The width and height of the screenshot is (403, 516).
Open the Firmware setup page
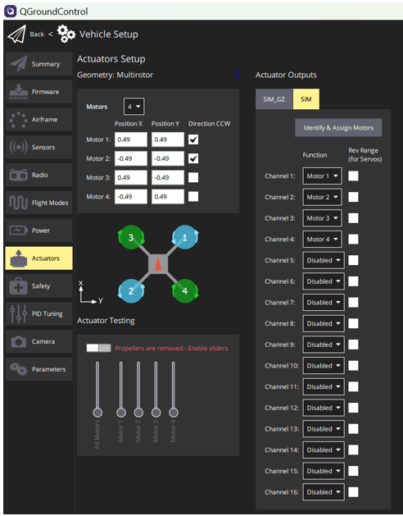point(38,92)
